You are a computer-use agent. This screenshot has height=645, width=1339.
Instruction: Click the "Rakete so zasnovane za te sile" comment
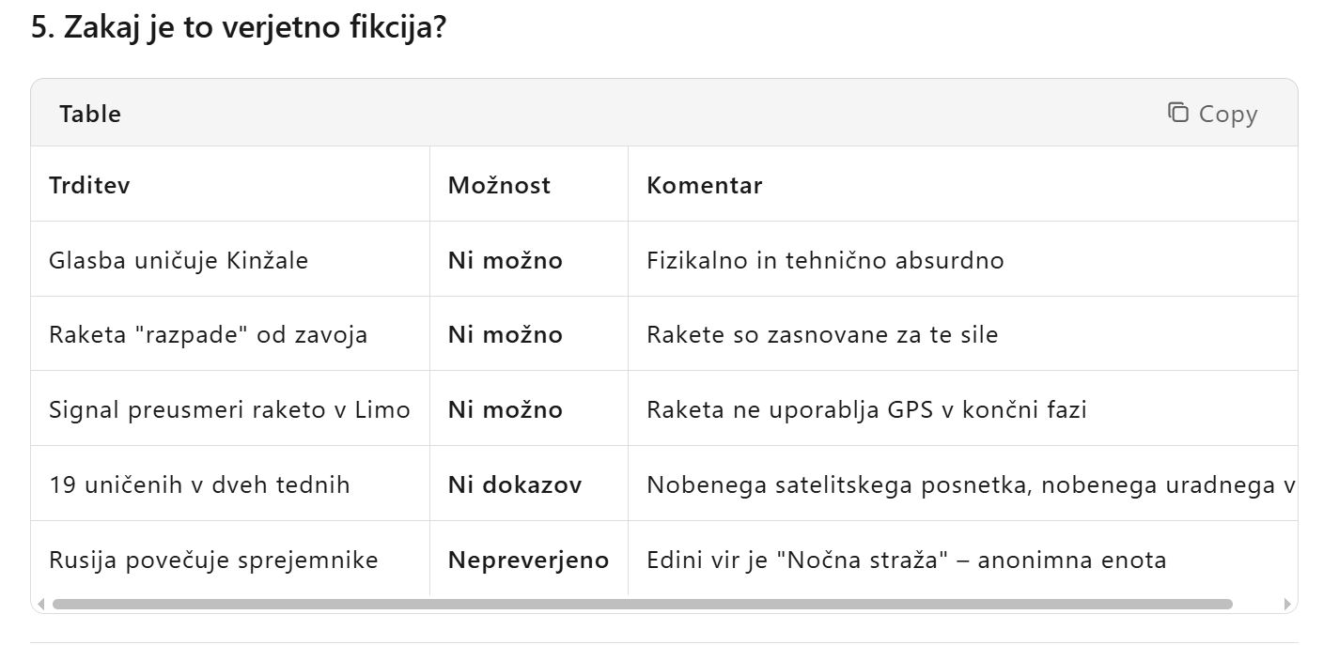[822, 334]
